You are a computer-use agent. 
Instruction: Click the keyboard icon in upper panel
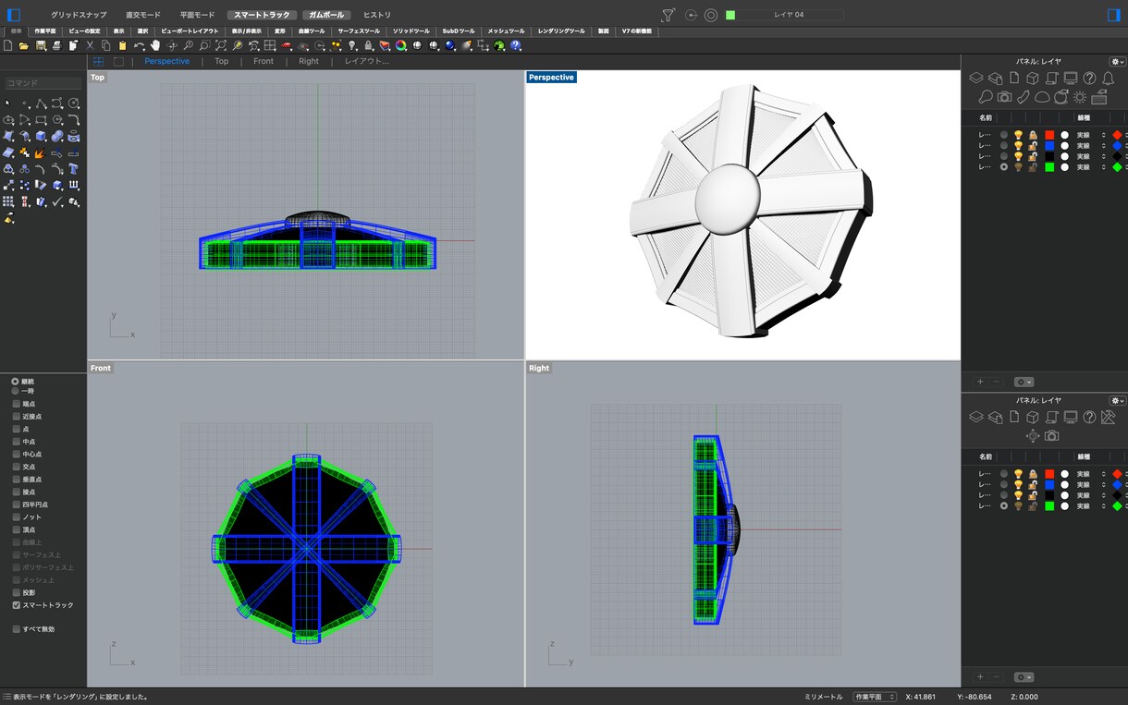[1098, 96]
